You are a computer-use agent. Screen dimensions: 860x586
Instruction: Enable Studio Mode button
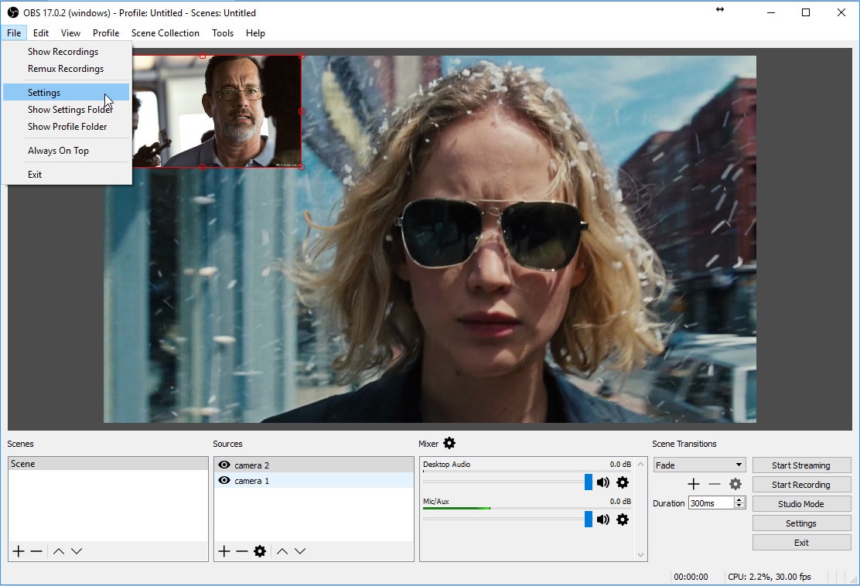[x=801, y=504]
